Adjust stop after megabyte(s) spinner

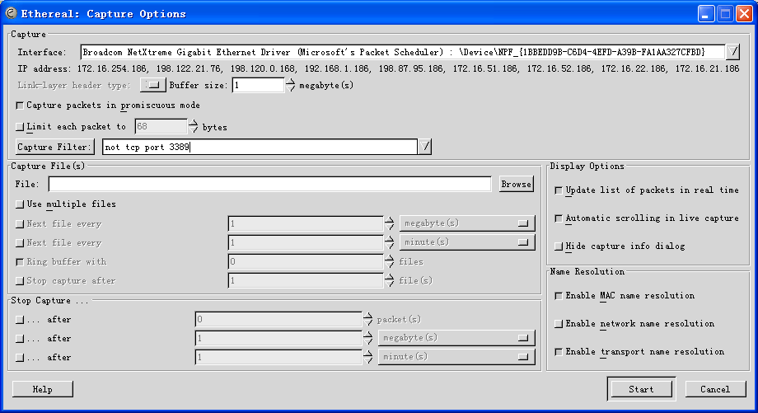(x=368, y=337)
